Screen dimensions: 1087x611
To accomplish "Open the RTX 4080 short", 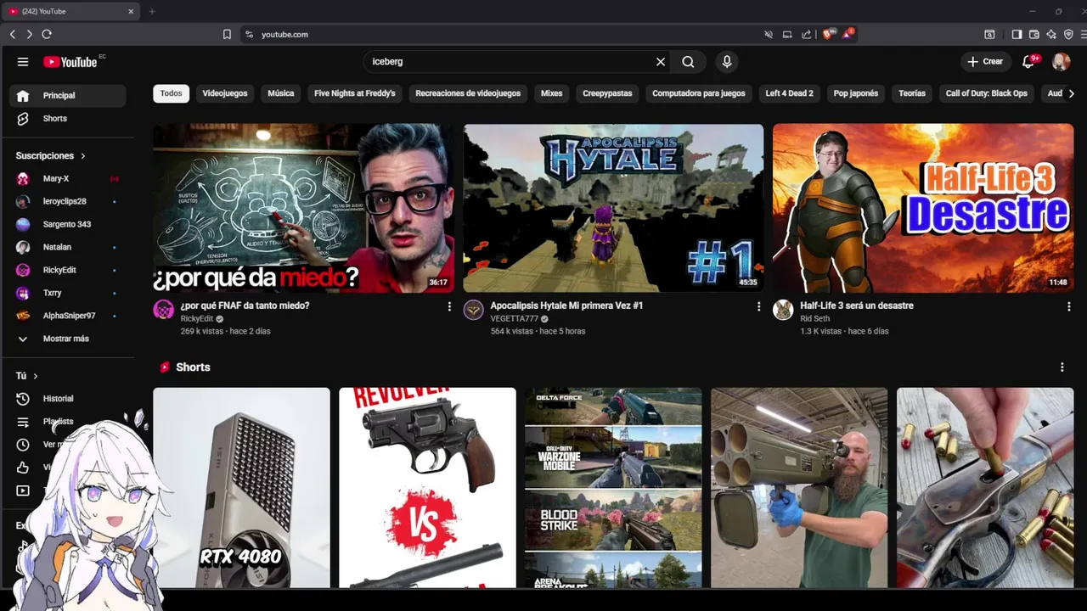I will click(241, 488).
